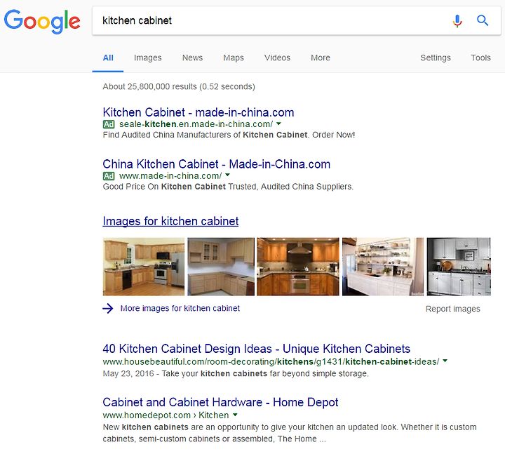This screenshot has height=454, width=505.
Task: Select the All tab
Action: [x=108, y=58]
